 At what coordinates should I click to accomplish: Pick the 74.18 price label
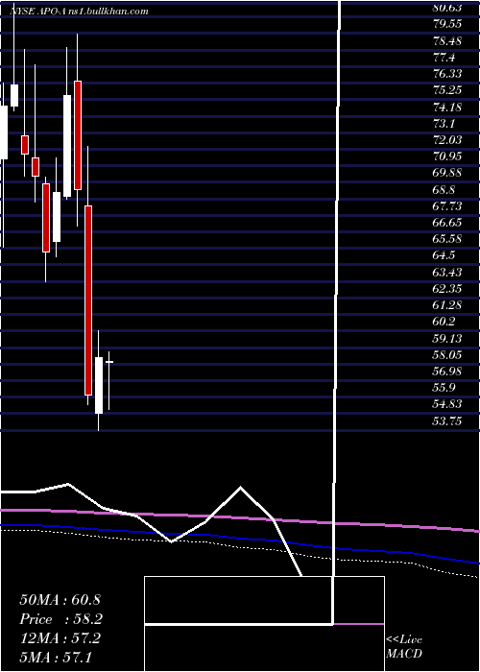(447, 107)
